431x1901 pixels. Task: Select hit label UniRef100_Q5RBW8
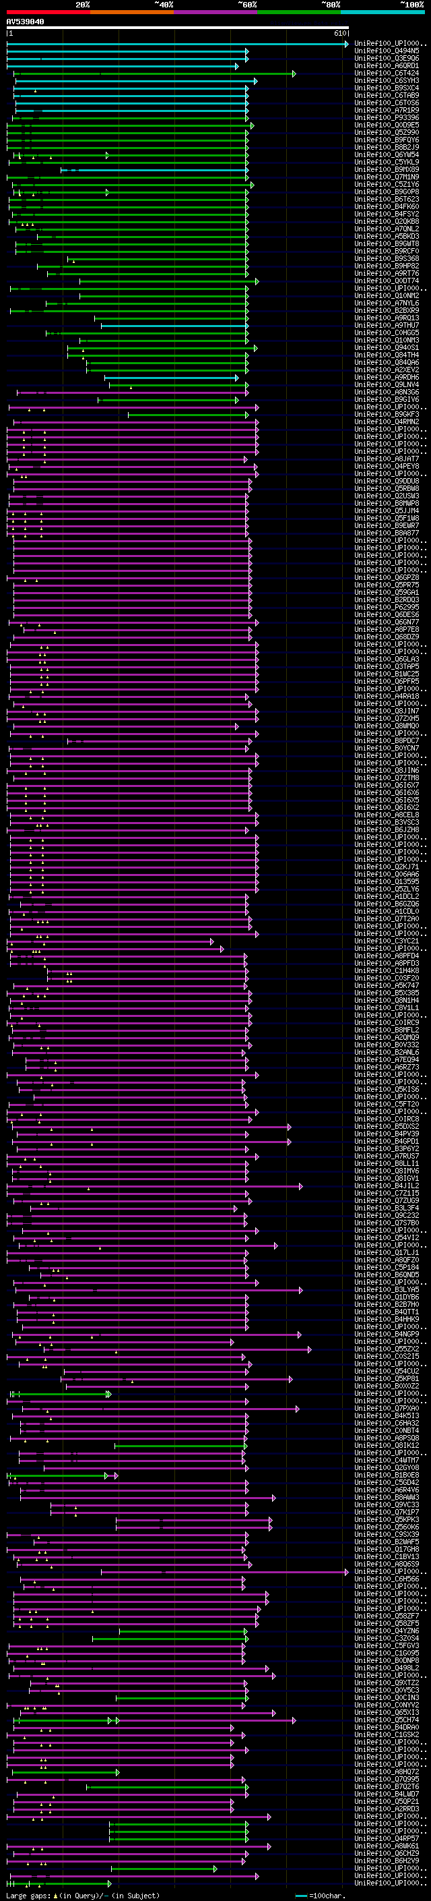point(387,488)
